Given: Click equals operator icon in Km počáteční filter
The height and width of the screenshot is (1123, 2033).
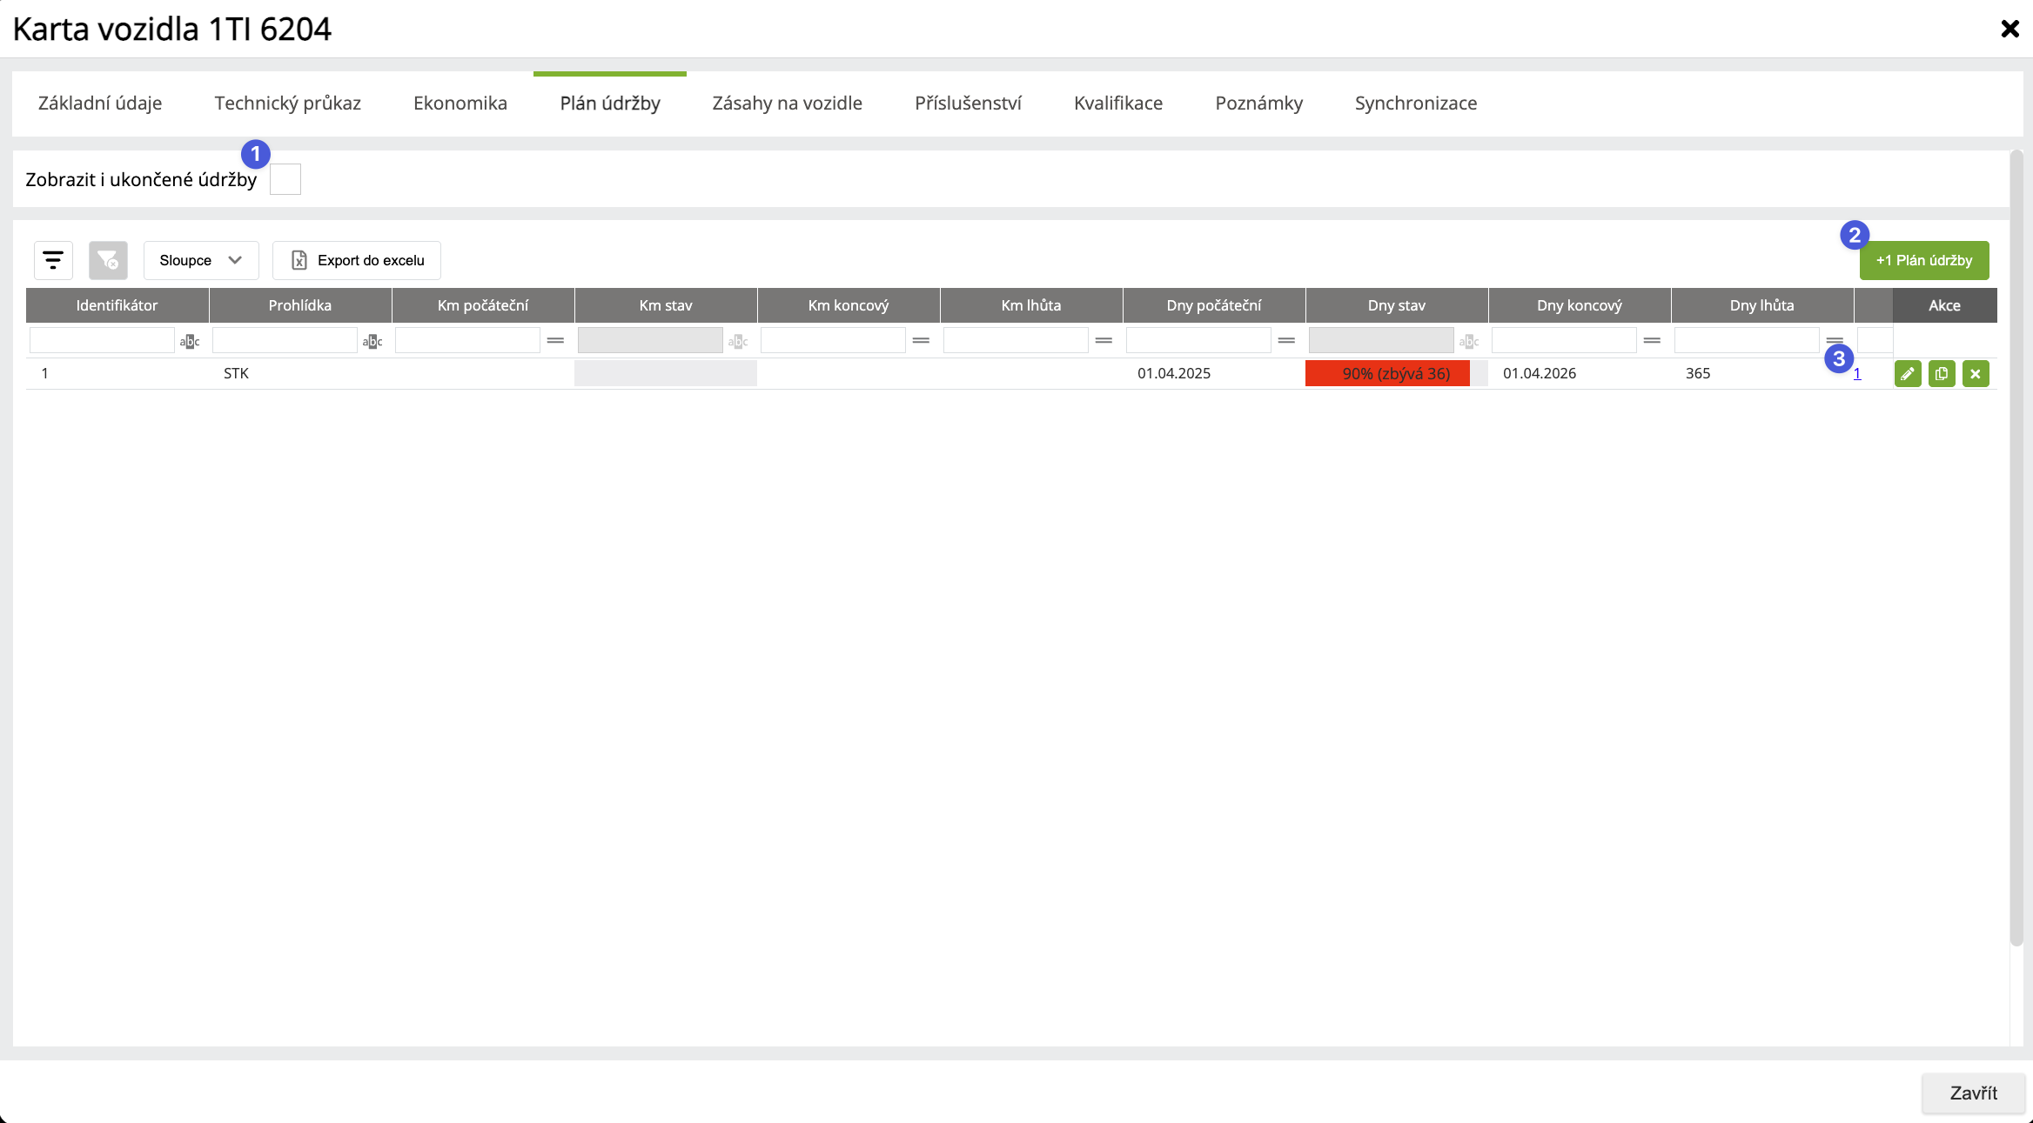Looking at the screenshot, I should [x=555, y=341].
